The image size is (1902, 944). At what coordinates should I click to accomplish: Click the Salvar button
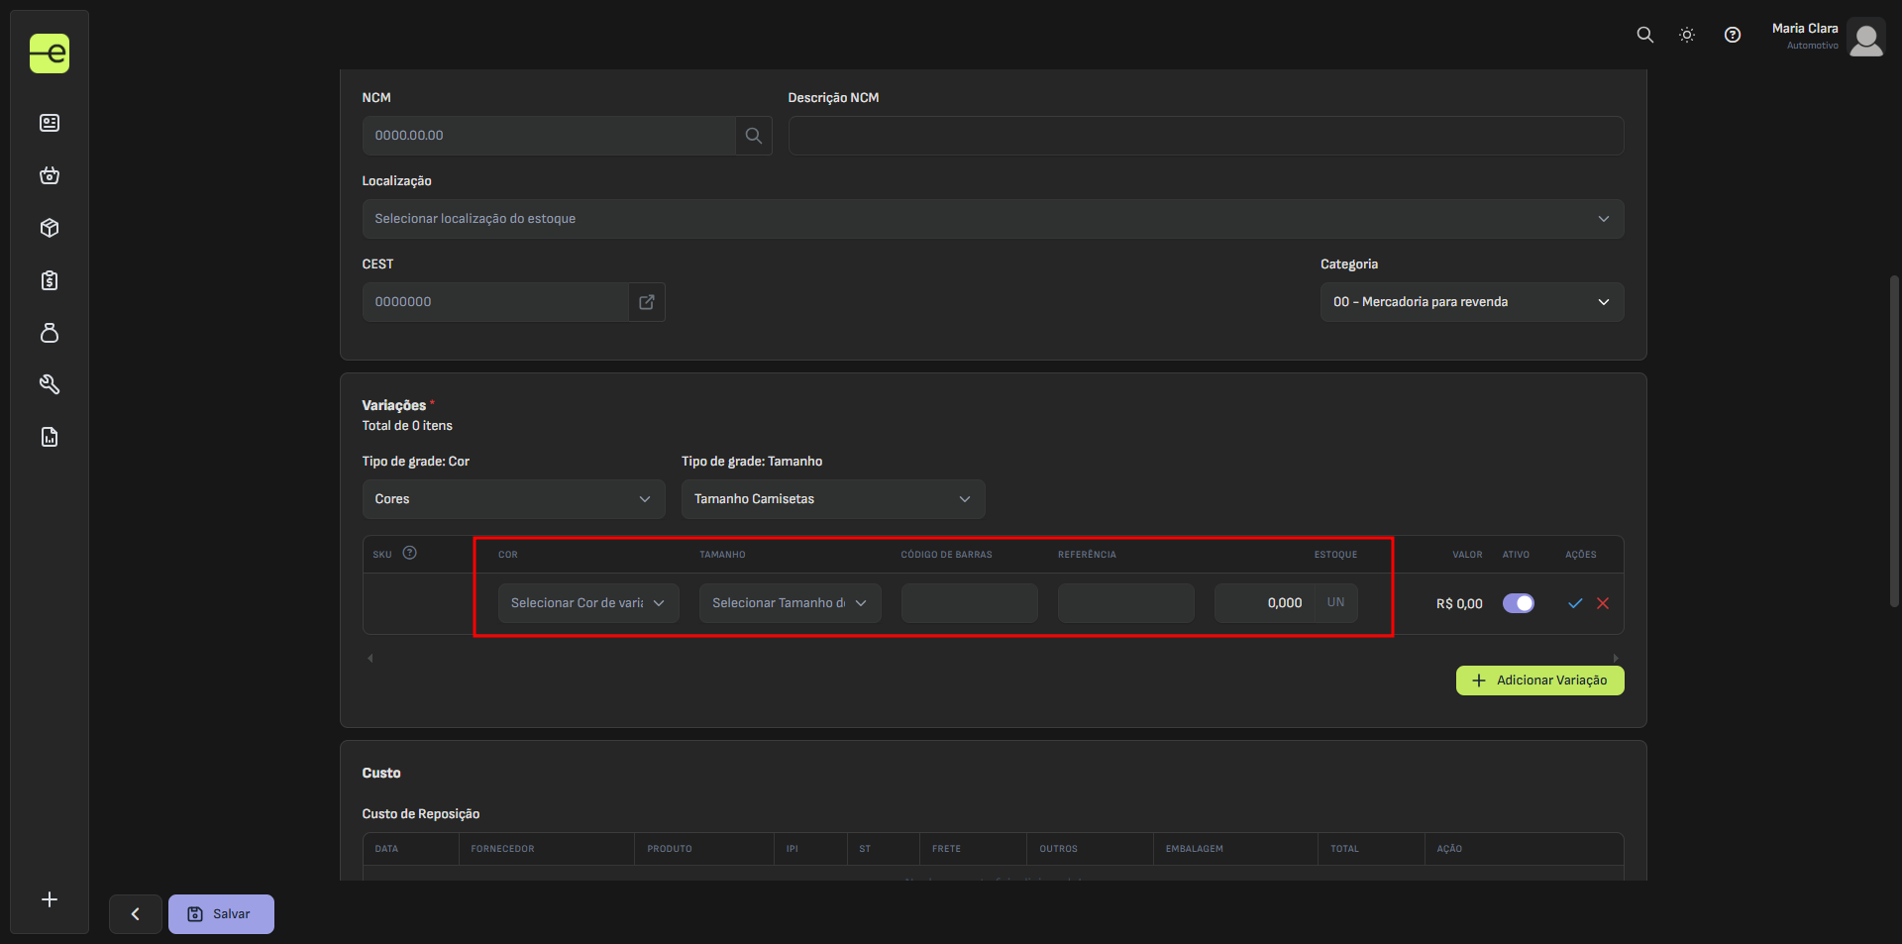click(221, 914)
